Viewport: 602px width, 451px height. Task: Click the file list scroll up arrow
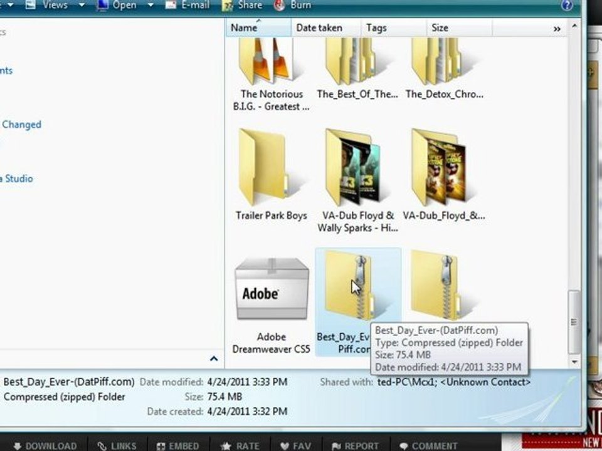574,26
